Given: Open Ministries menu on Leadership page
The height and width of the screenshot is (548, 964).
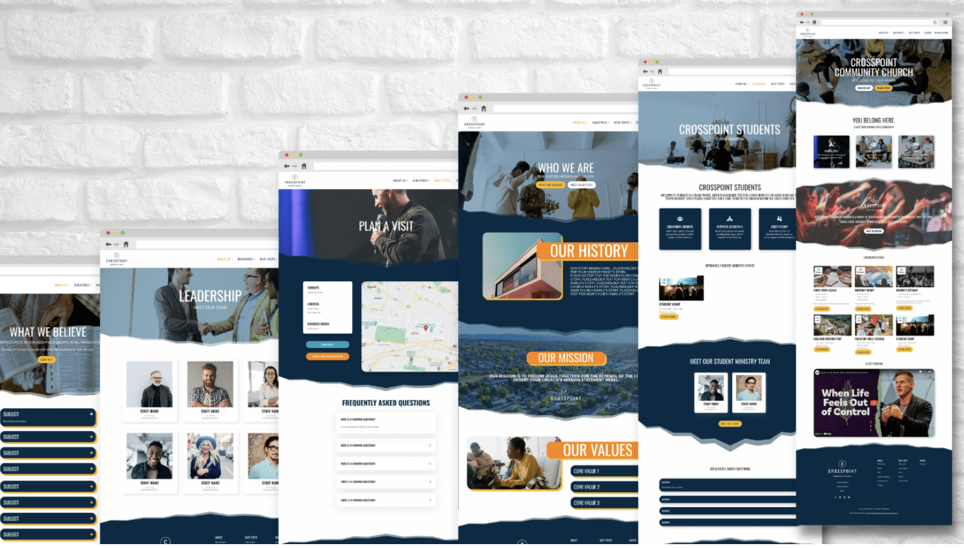Looking at the screenshot, I should (x=246, y=259).
